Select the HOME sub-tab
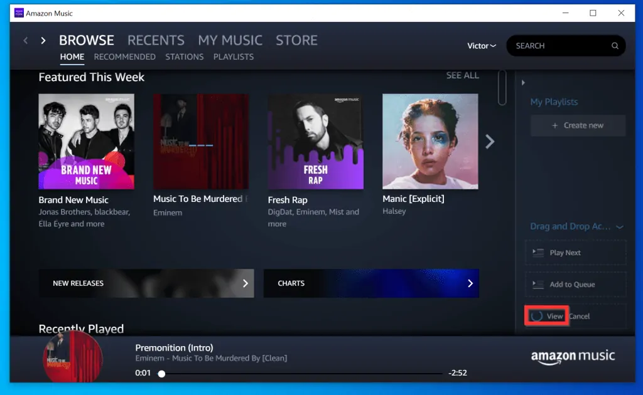 click(72, 57)
